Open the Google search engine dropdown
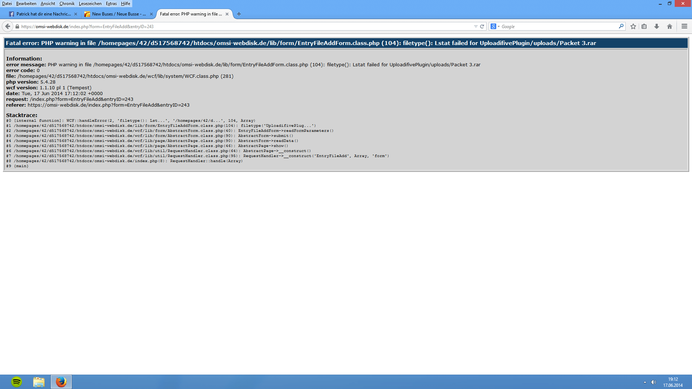This screenshot has width=692, height=389. point(495,26)
